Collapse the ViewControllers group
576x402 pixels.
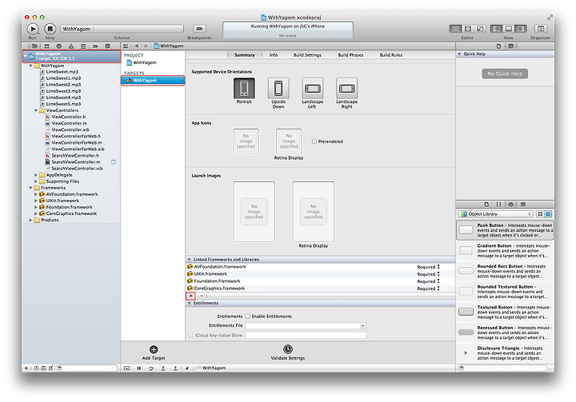coord(36,110)
